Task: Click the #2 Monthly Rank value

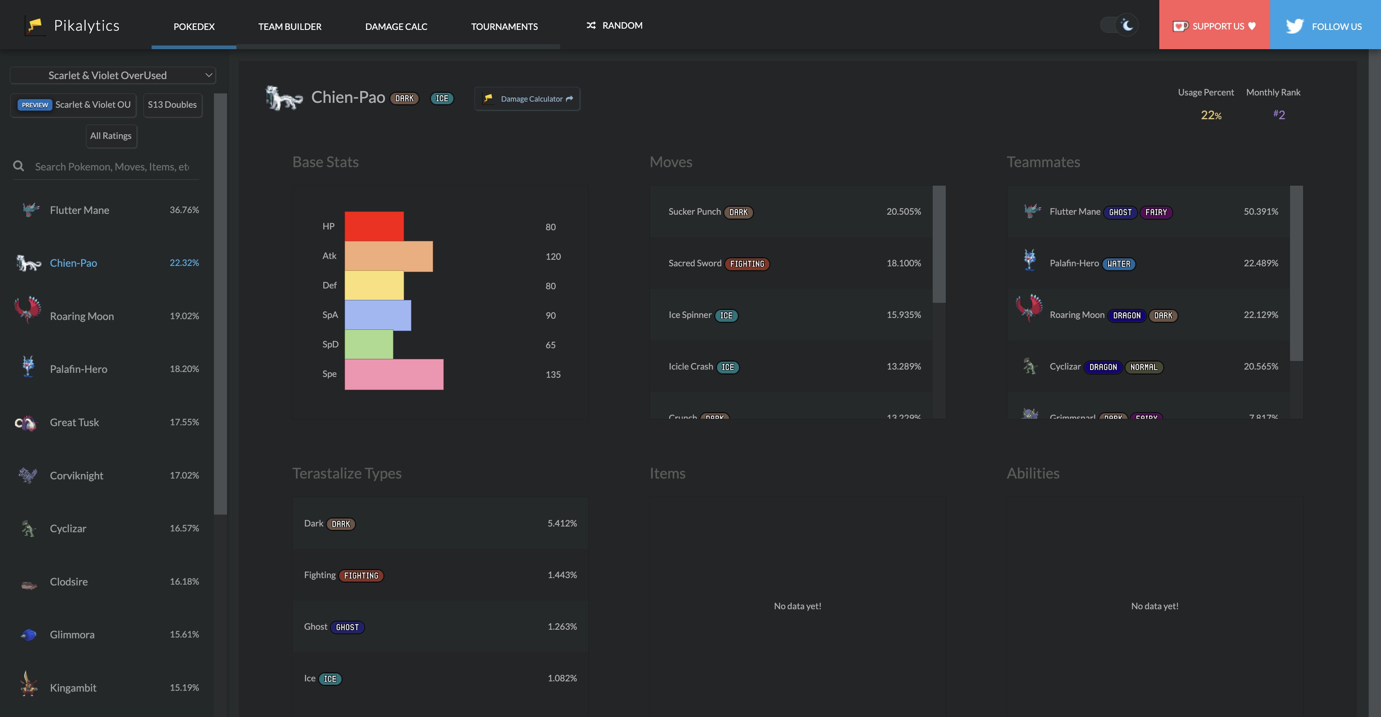Action: [x=1279, y=114]
